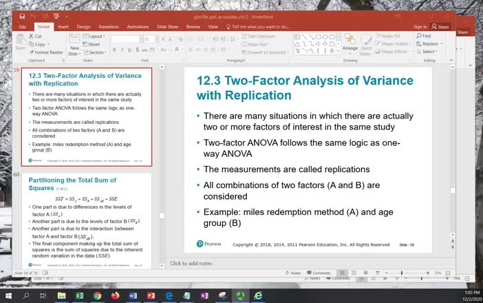Expand the Layout dropdown
Image resolution: width=483 pixels, height=303 pixels.
(x=95, y=36)
